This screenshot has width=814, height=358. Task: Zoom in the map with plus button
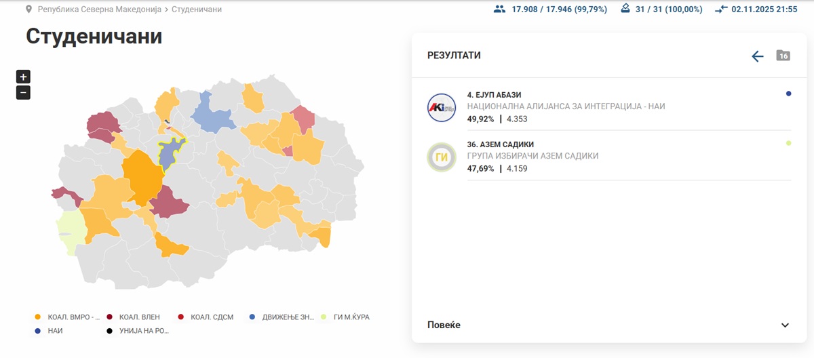23,77
